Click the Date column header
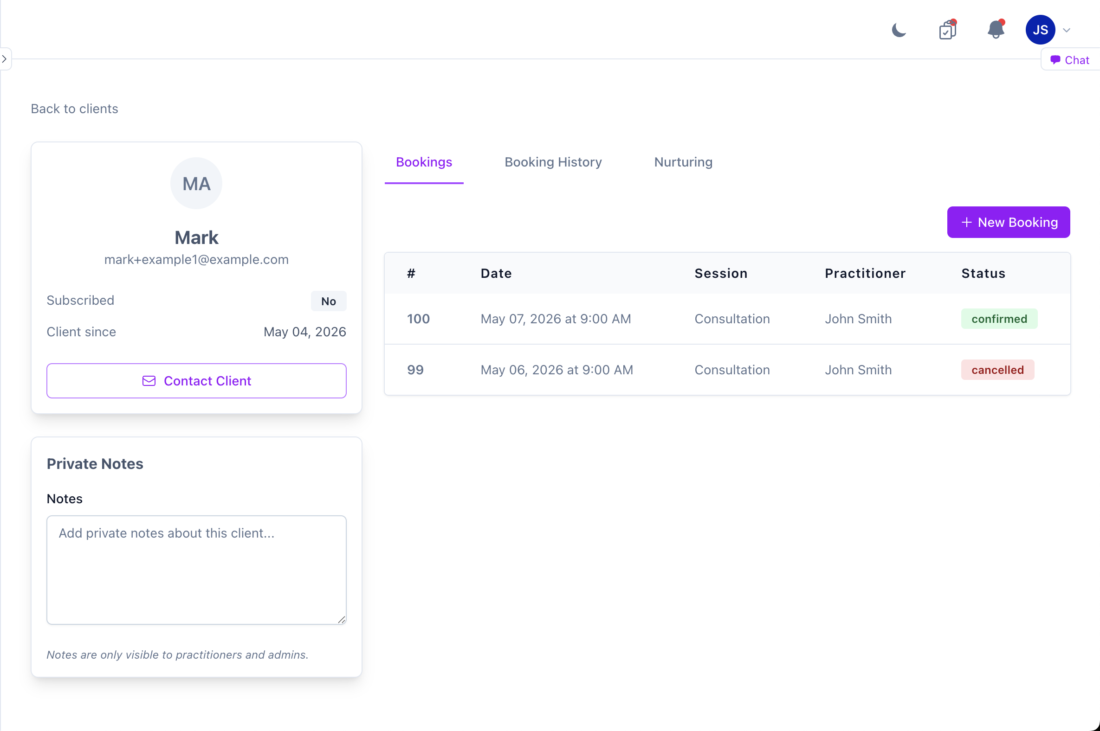Image resolution: width=1100 pixels, height=731 pixels. click(x=496, y=273)
